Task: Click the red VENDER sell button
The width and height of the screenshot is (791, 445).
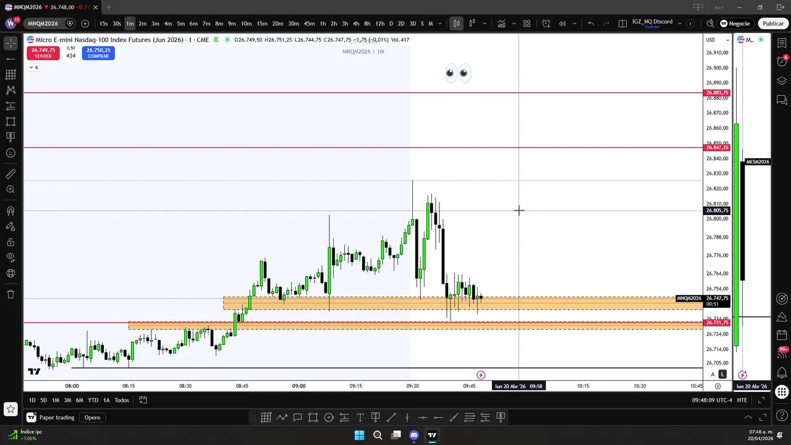Action: click(x=43, y=53)
